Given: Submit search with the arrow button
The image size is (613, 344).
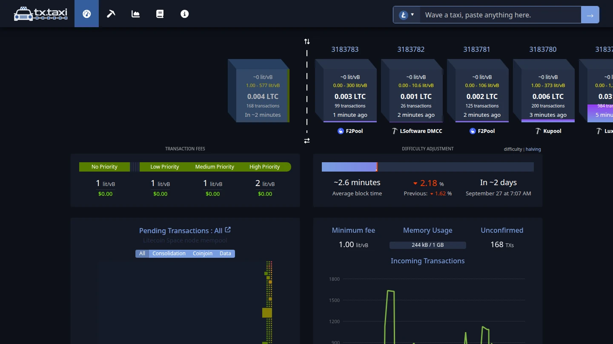Looking at the screenshot, I should coord(590,15).
